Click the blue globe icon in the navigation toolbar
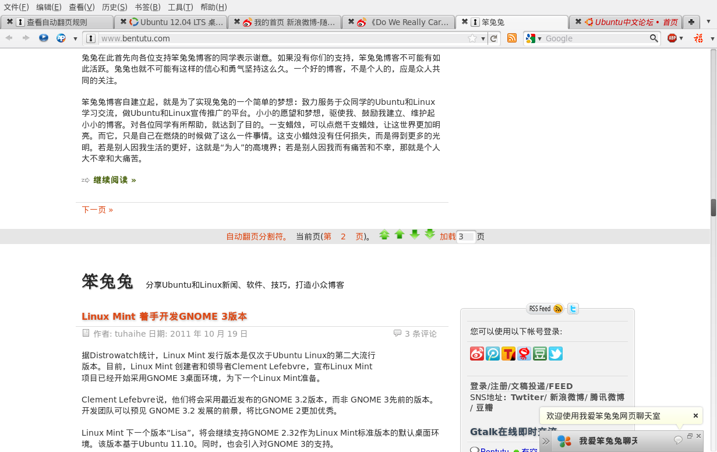This screenshot has width=717, height=452. point(61,38)
